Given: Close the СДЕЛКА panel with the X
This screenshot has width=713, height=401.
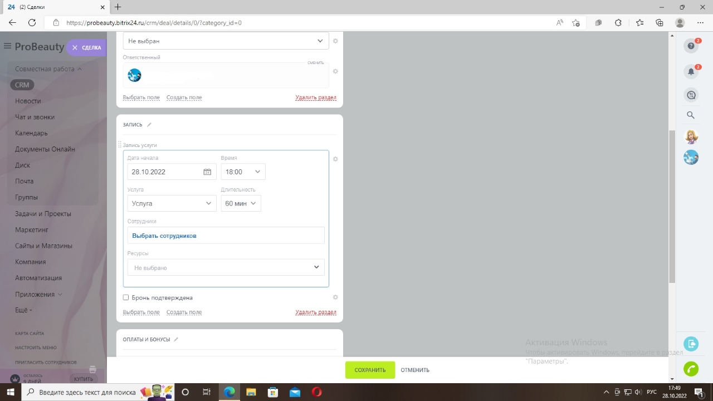Looking at the screenshot, I should pyautogui.click(x=75, y=48).
